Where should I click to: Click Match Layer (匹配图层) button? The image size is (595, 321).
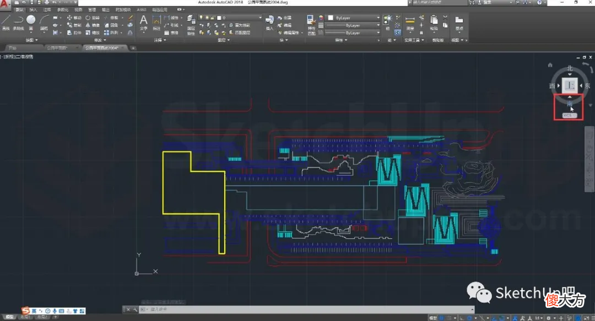[x=240, y=32]
